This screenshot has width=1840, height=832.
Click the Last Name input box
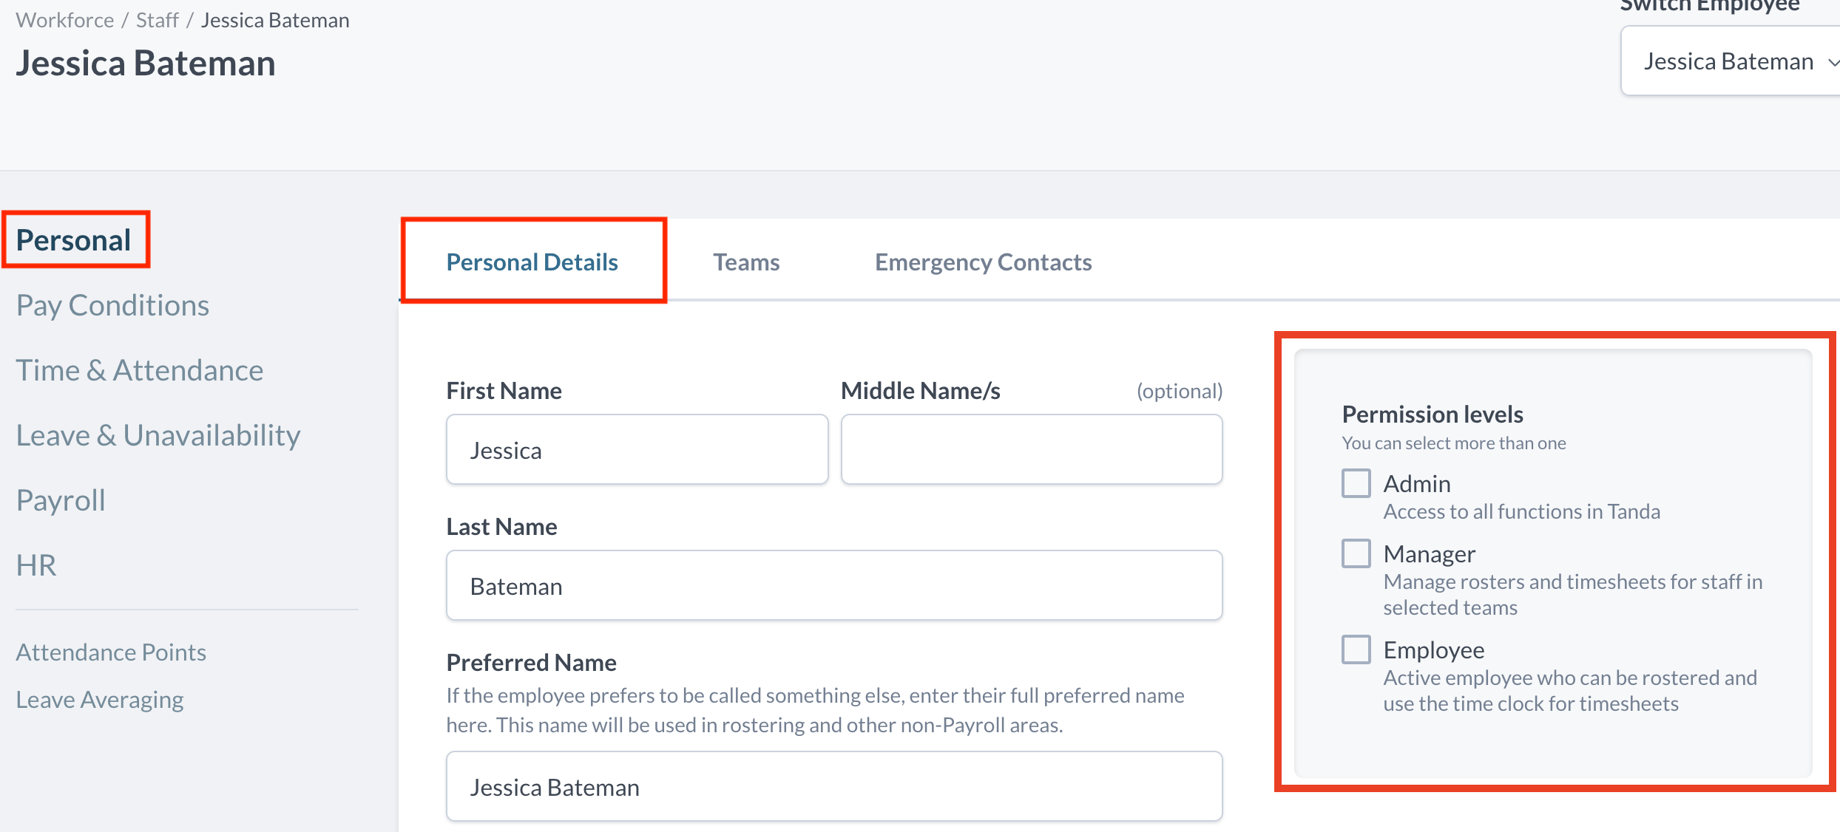point(833,585)
